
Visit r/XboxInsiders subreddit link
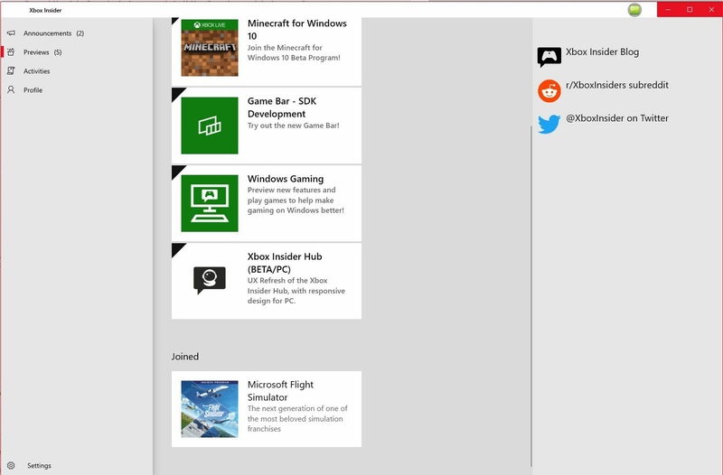617,85
